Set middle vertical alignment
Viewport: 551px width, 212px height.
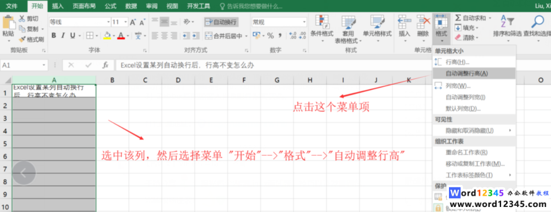(x=164, y=21)
